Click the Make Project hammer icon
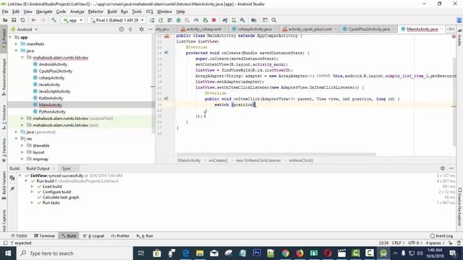 point(54,20)
